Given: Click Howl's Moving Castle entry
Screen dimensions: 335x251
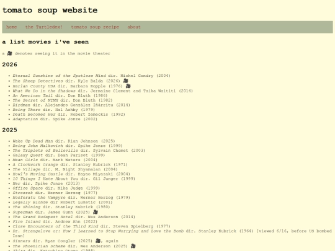Looking at the screenshot, I should (71, 174).
